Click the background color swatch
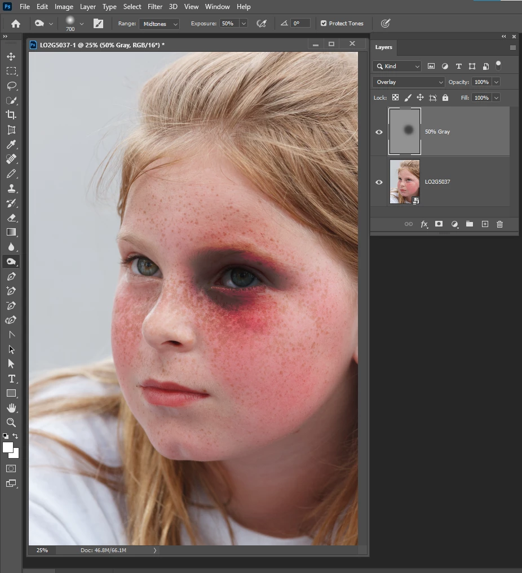Image resolution: width=522 pixels, height=573 pixels. (x=15, y=455)
